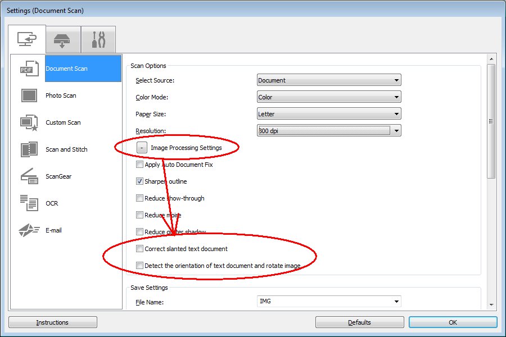The image size is (506, 337).
Task: Open the ScanGear scanner icon
Action: click(28, 176)
